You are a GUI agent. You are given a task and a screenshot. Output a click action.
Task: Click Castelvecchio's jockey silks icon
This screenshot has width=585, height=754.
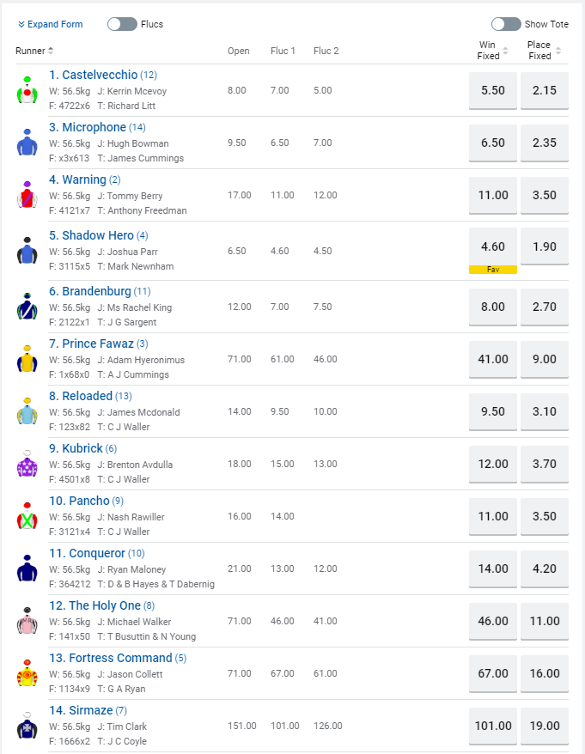tap(27, 90)
